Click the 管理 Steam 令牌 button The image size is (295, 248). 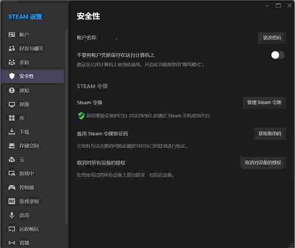click(x=264, y=103)
